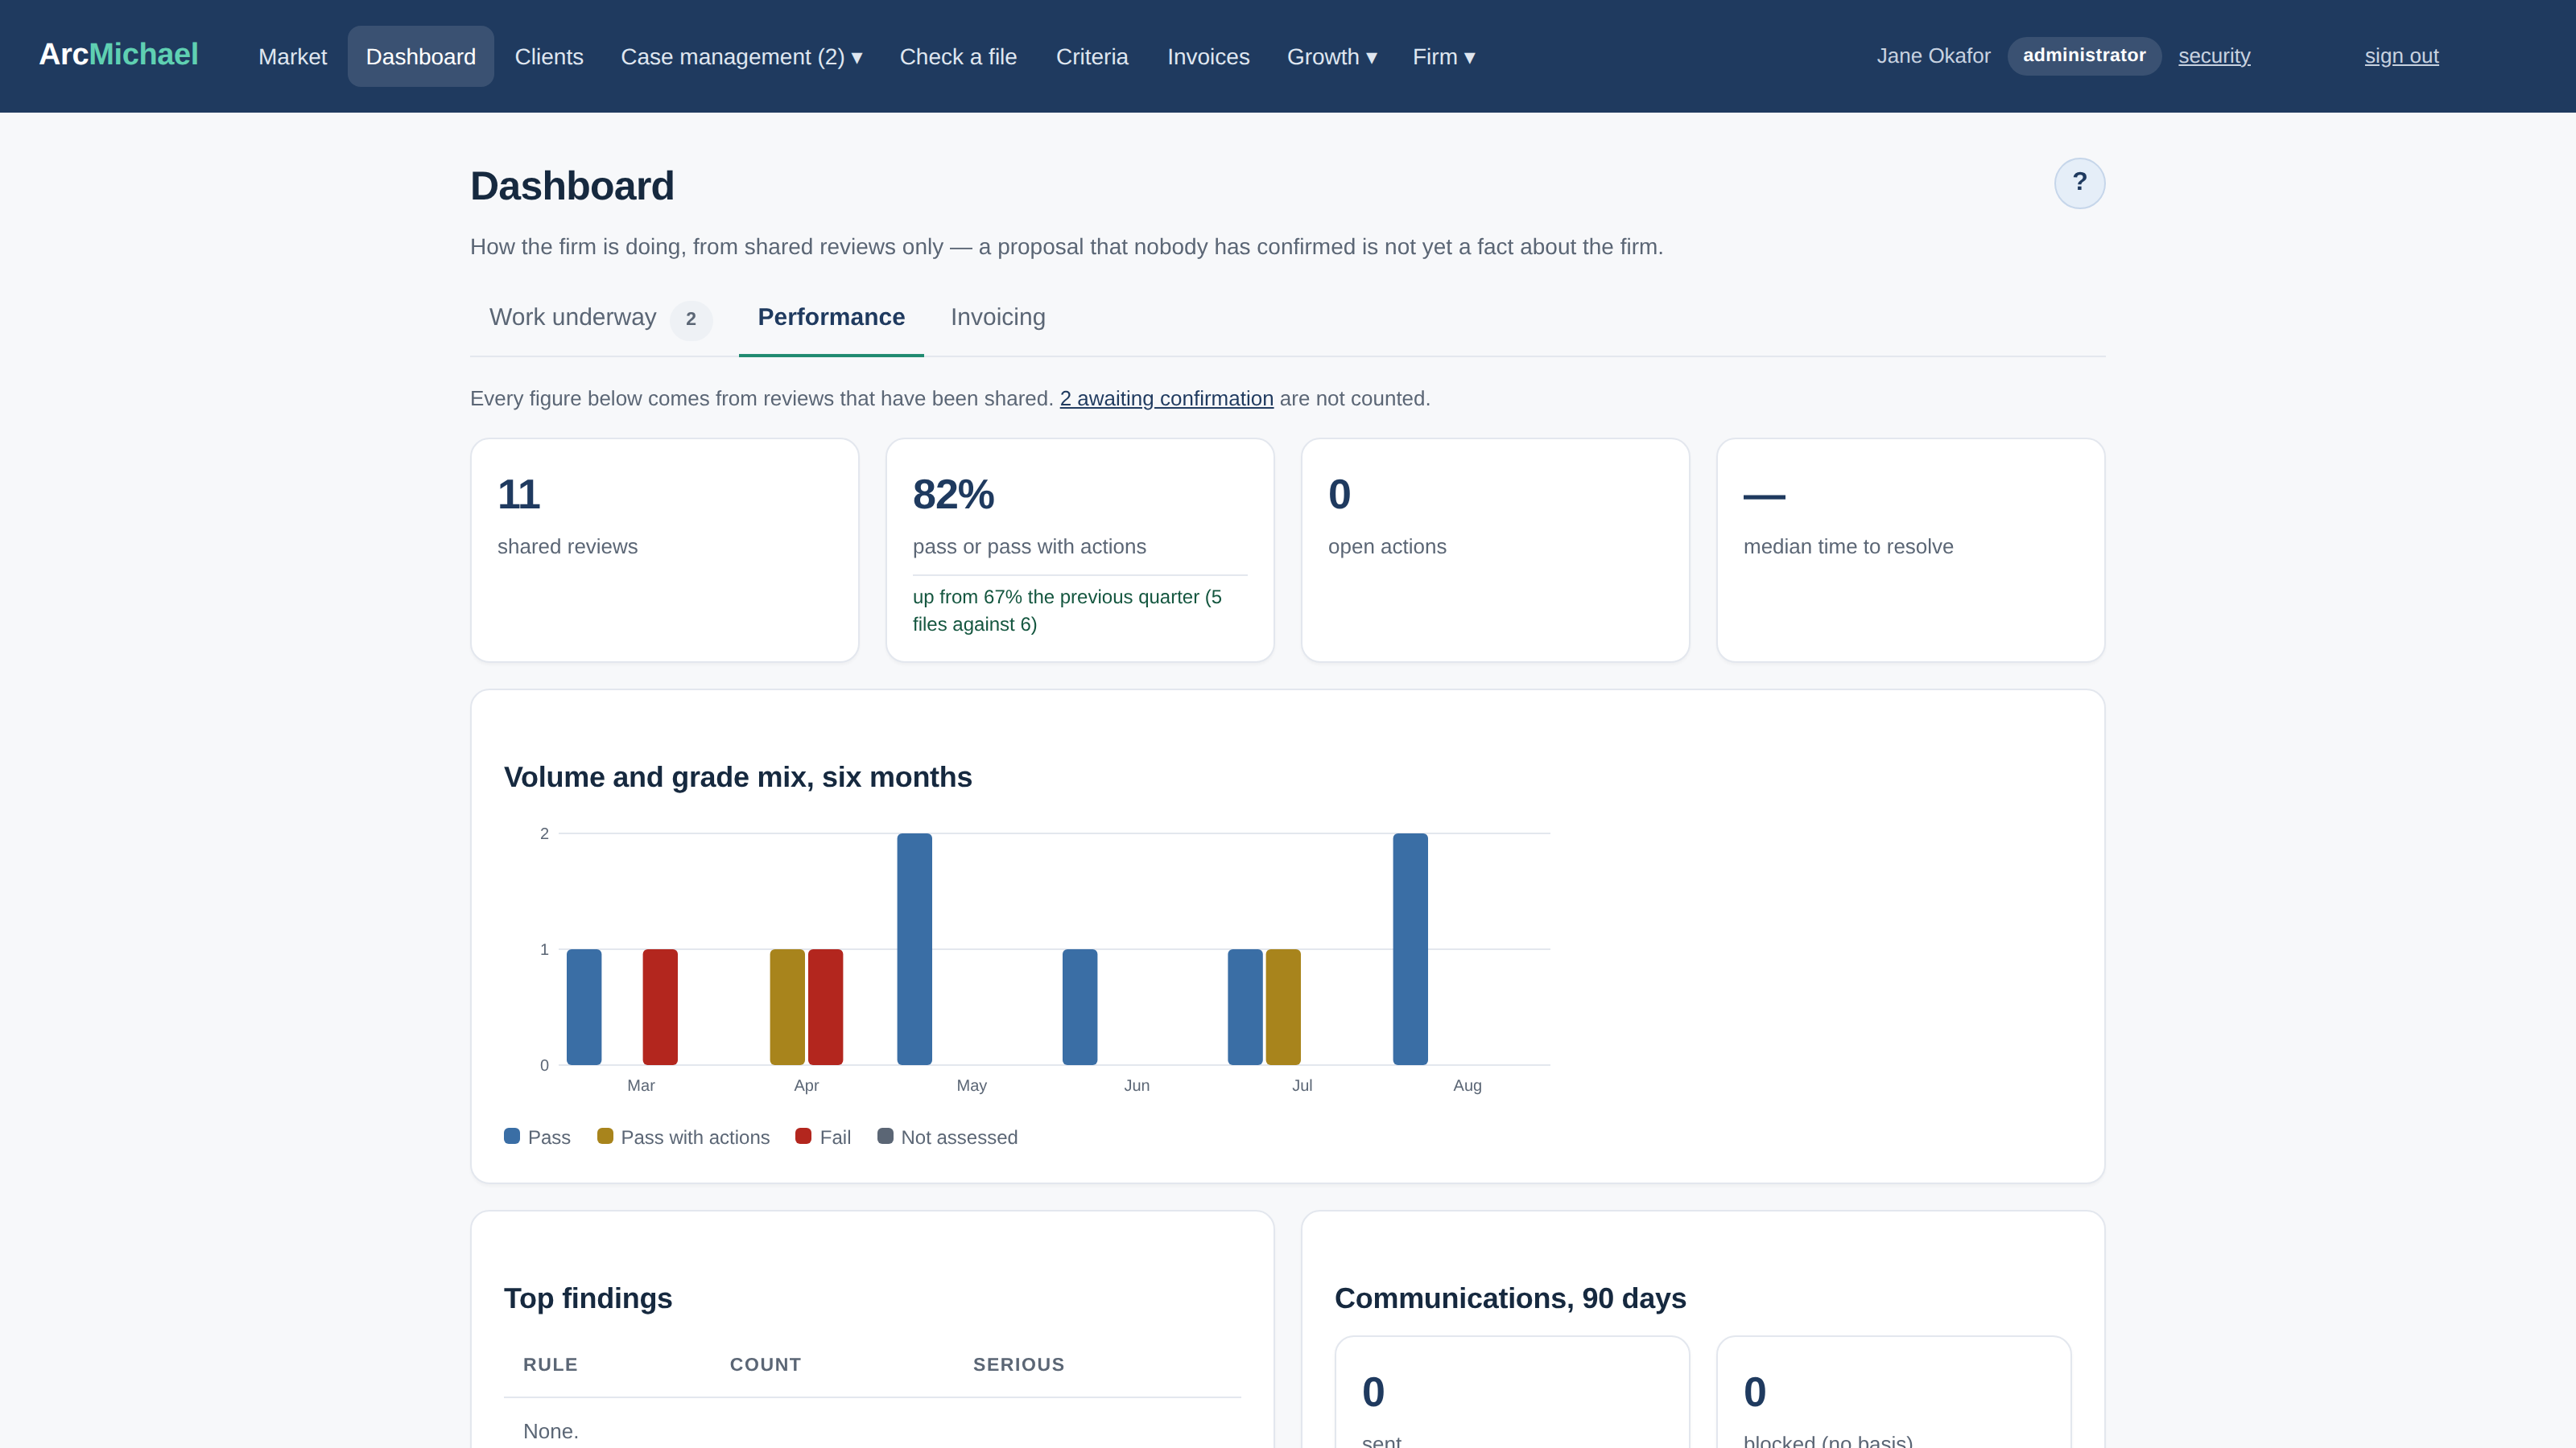Click the Pass with actions legend swatch
This screenshot has height=1448, width=2576.
tap(605, 1136)
